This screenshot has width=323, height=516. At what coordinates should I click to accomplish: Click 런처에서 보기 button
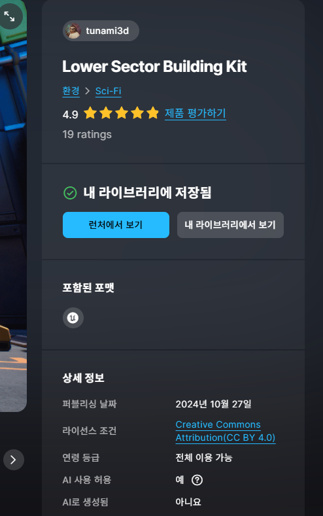(116, 225)
